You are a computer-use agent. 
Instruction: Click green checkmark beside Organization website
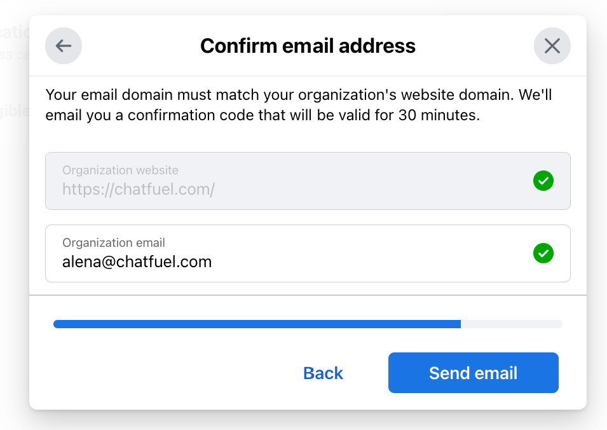(x=543, y=181)
